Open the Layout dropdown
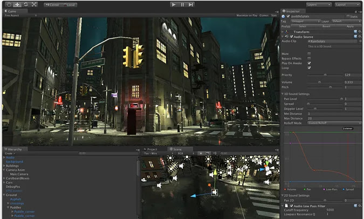 347,5
